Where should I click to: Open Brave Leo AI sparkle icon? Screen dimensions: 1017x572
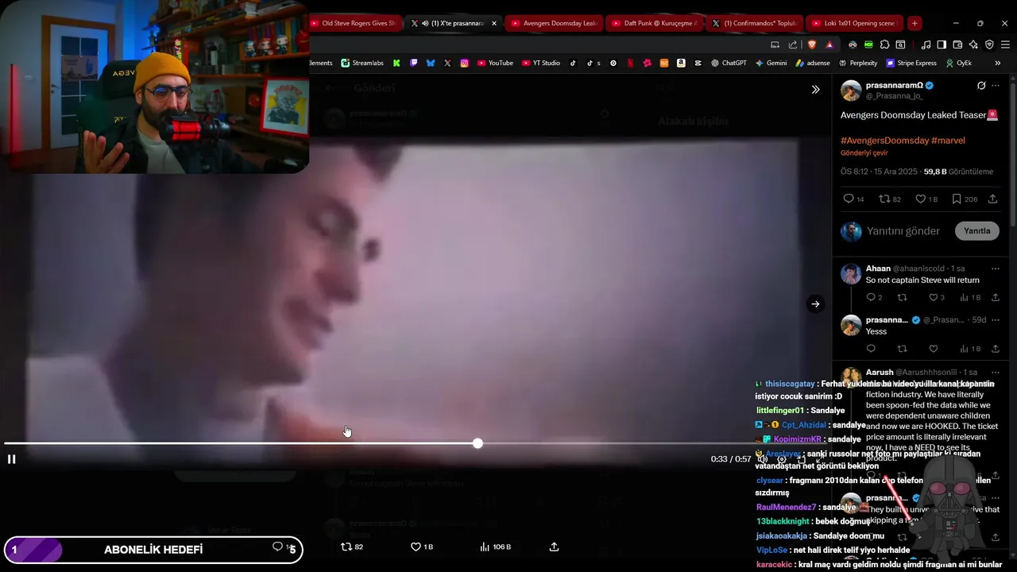[973, 44]
